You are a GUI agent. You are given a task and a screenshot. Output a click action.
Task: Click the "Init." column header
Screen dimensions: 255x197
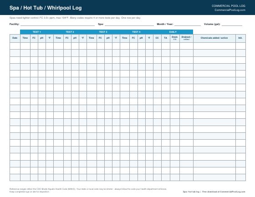point(240,38)
